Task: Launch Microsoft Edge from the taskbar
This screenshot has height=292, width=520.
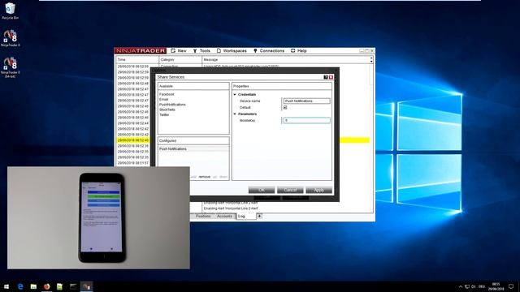Action: [x=20, y=286]
